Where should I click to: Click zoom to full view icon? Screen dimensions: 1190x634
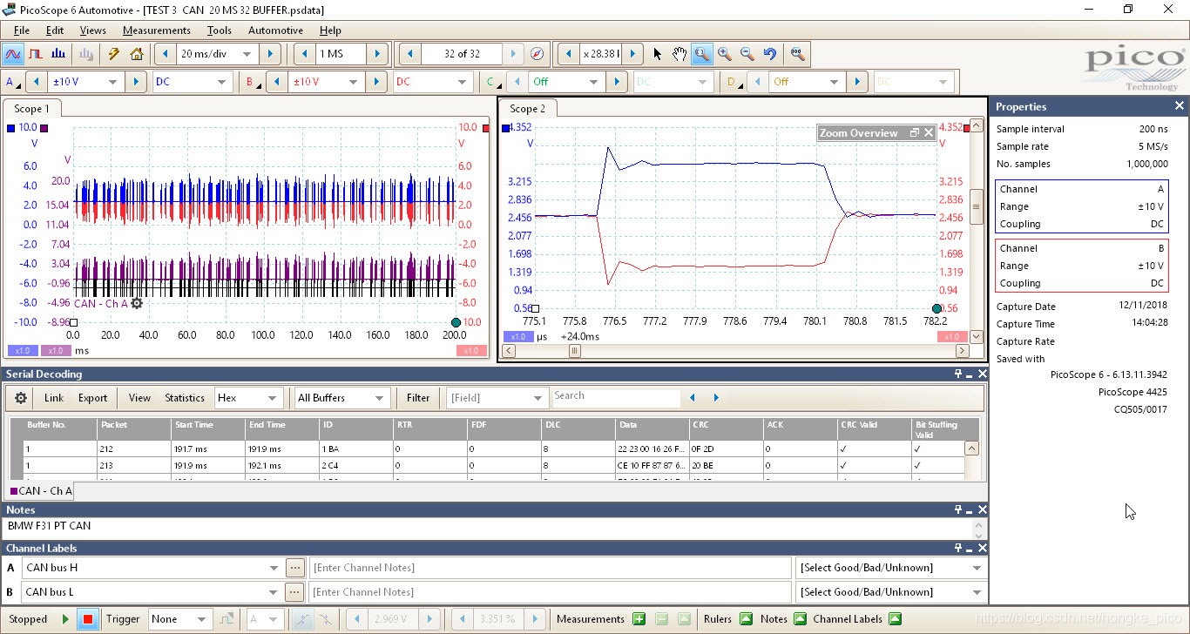797,54
